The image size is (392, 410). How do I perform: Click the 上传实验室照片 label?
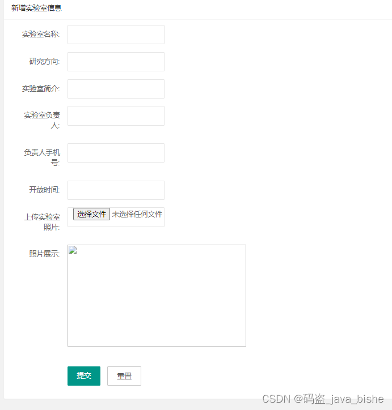(x=42, y=222)
